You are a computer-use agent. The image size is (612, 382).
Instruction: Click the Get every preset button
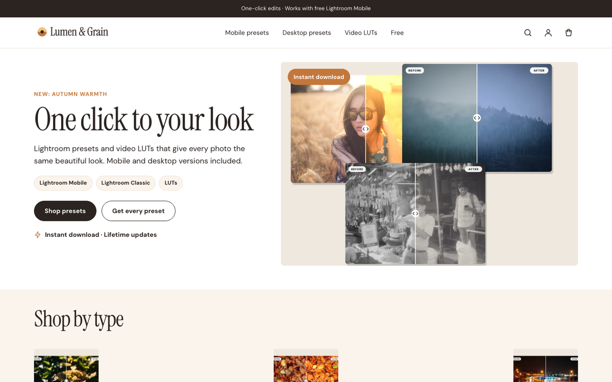click(138, 211)
